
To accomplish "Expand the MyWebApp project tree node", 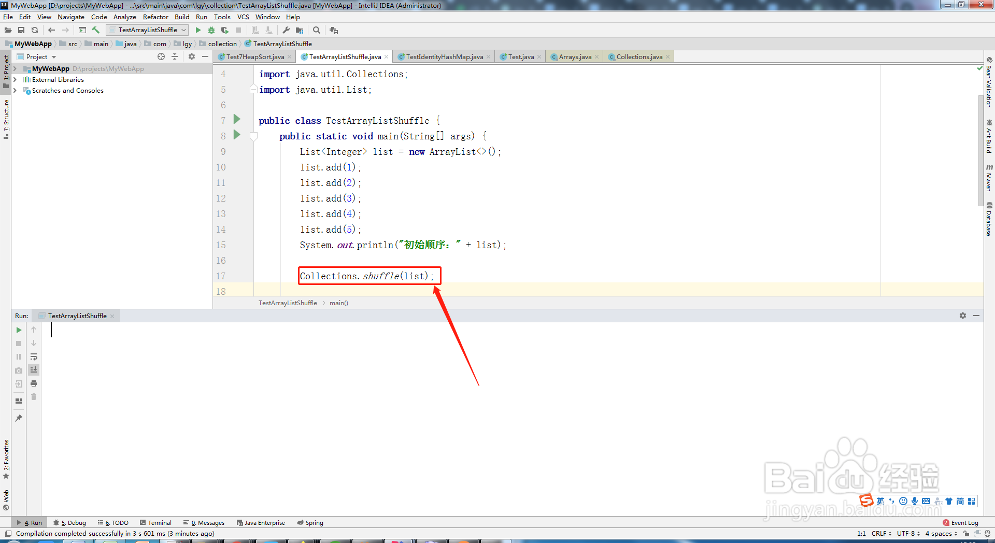I will pos(15,68).
